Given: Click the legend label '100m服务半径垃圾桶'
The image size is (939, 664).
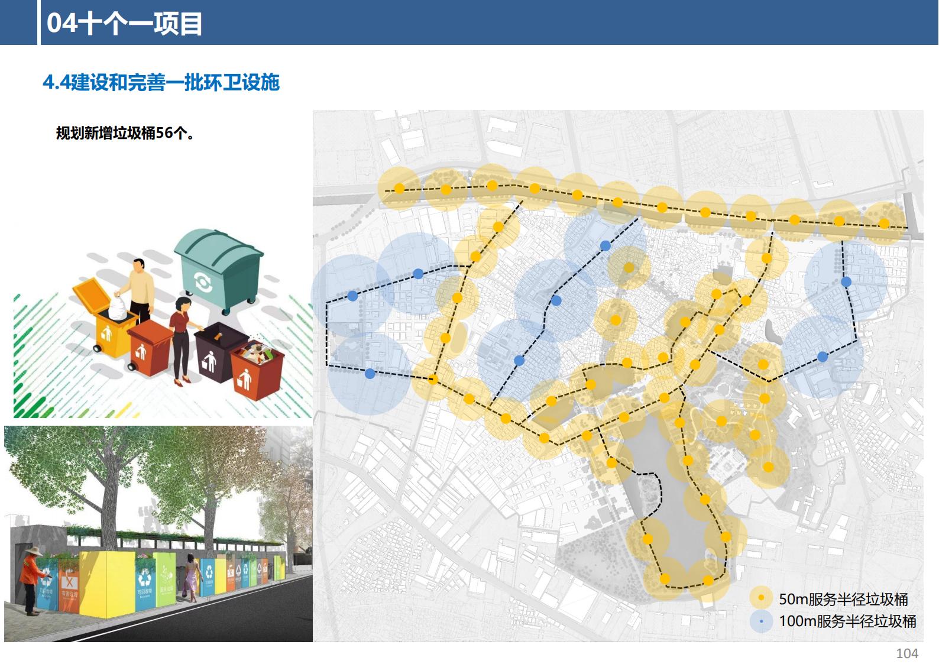Looking at the screenshot, I should pyautogui.click(x=847, y=621).
